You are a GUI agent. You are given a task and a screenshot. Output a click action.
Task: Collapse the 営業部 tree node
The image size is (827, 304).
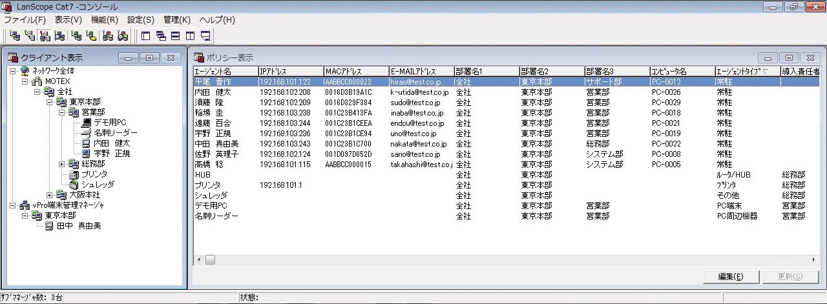(62, 112)
